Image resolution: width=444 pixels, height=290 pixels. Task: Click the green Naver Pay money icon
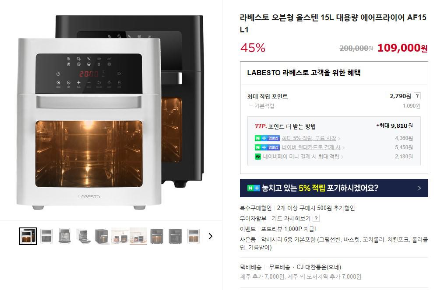click(x=257, y=157)
